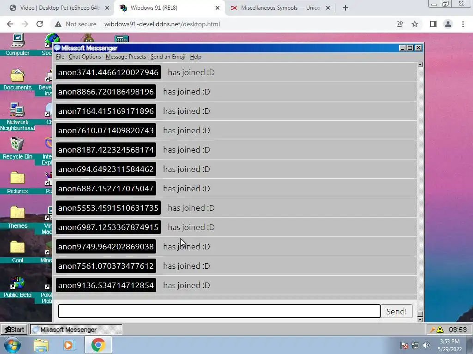Image resolution: width=473 pixels, height=354 pixels.
Task: Click username anon3741.4466120027946
Action: pyautogui.click(x=108, y=72)
